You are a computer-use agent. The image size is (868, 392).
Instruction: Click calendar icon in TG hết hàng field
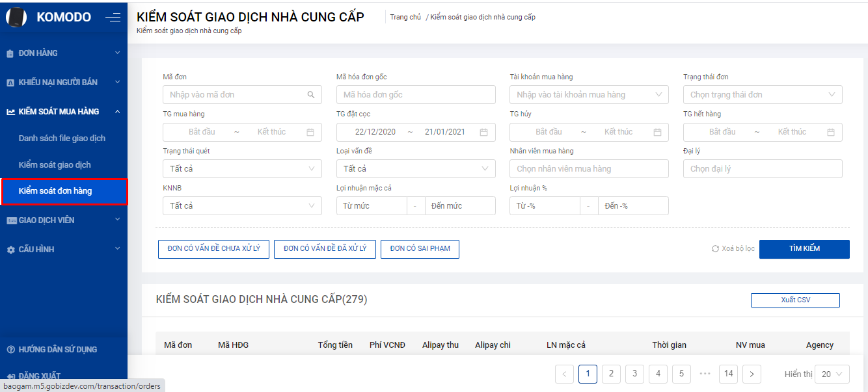[831, 132]
